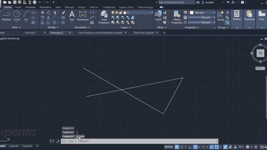Click the Text annotation tool
Image resolution: width=267 pixels, height=150 pixels.
tap(72, 16)
